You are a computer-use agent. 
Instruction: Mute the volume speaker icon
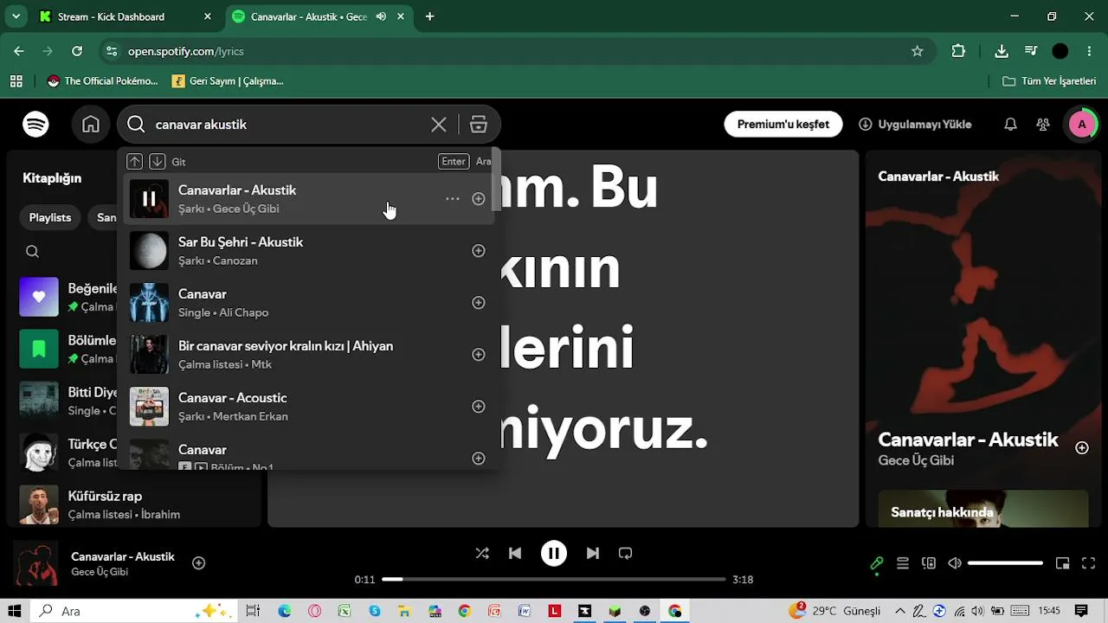[x=955, y=563]
